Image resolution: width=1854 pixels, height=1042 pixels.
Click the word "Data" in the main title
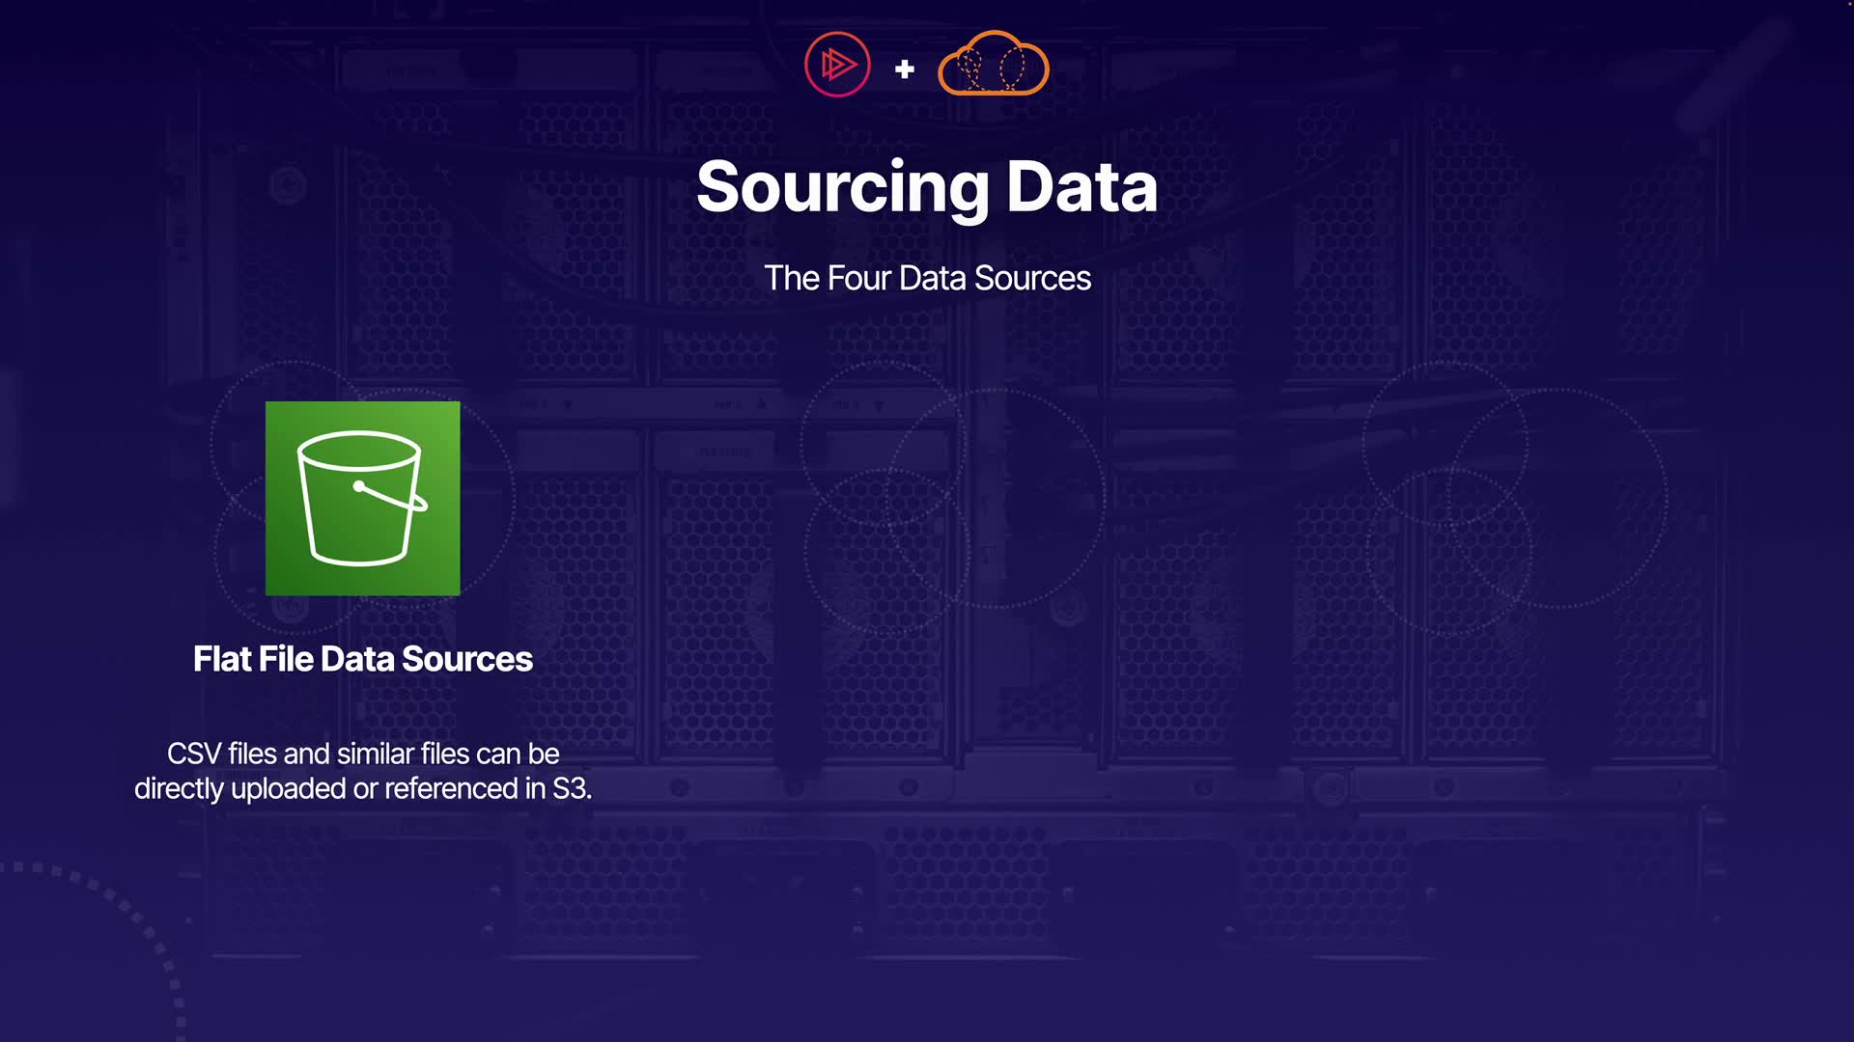coord(1081,187)
